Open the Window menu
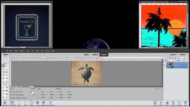The width and height of the screenshot is (190, 107). point(47,51)
